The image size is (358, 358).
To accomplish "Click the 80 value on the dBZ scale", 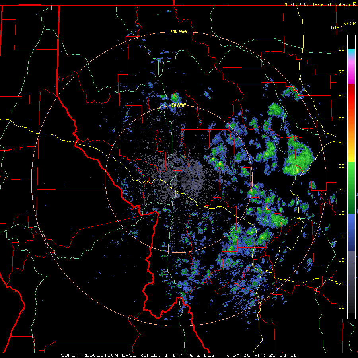I will coord(342,49).
